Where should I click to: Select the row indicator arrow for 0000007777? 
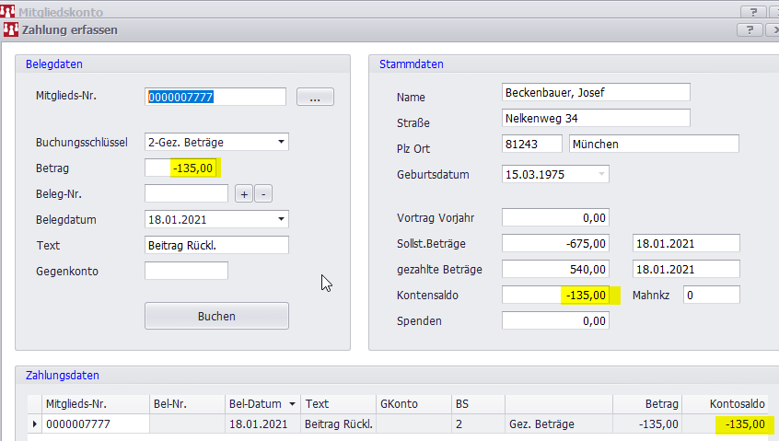tap(35, 424)
